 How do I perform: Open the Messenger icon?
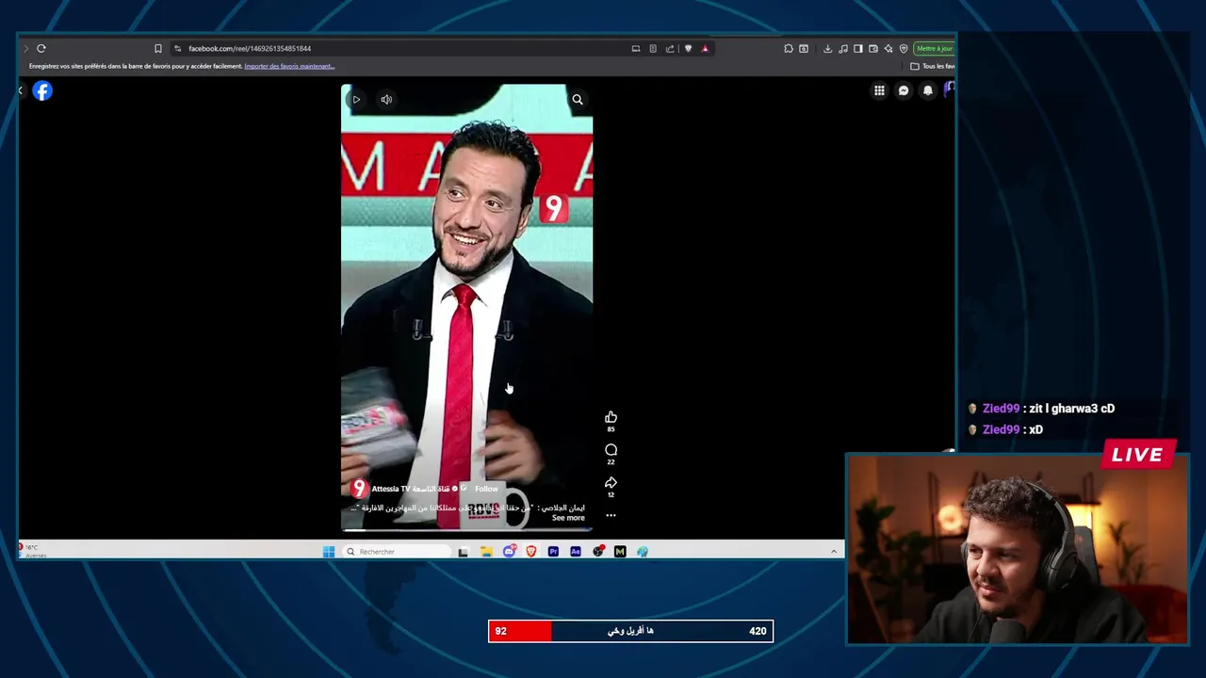click(x=904, y=90)
